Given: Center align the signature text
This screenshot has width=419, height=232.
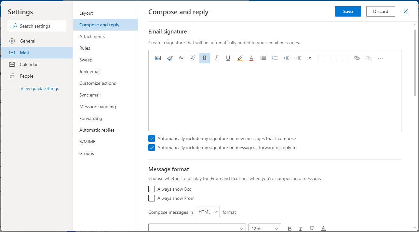Looking at the screenshot, I should [x=333, y=58].
